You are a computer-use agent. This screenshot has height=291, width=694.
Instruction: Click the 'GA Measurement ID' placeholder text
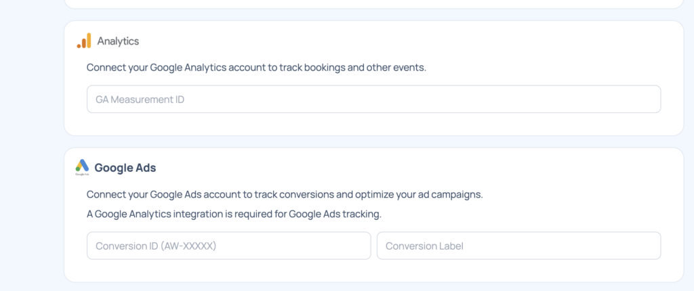coord(140,99)
